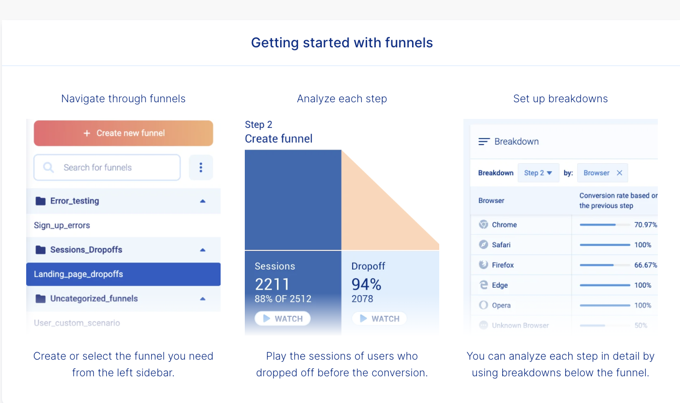This screenshot has width=680, height=403.
Task: Select the Opera browser icon
Action: tap(484, 305)
